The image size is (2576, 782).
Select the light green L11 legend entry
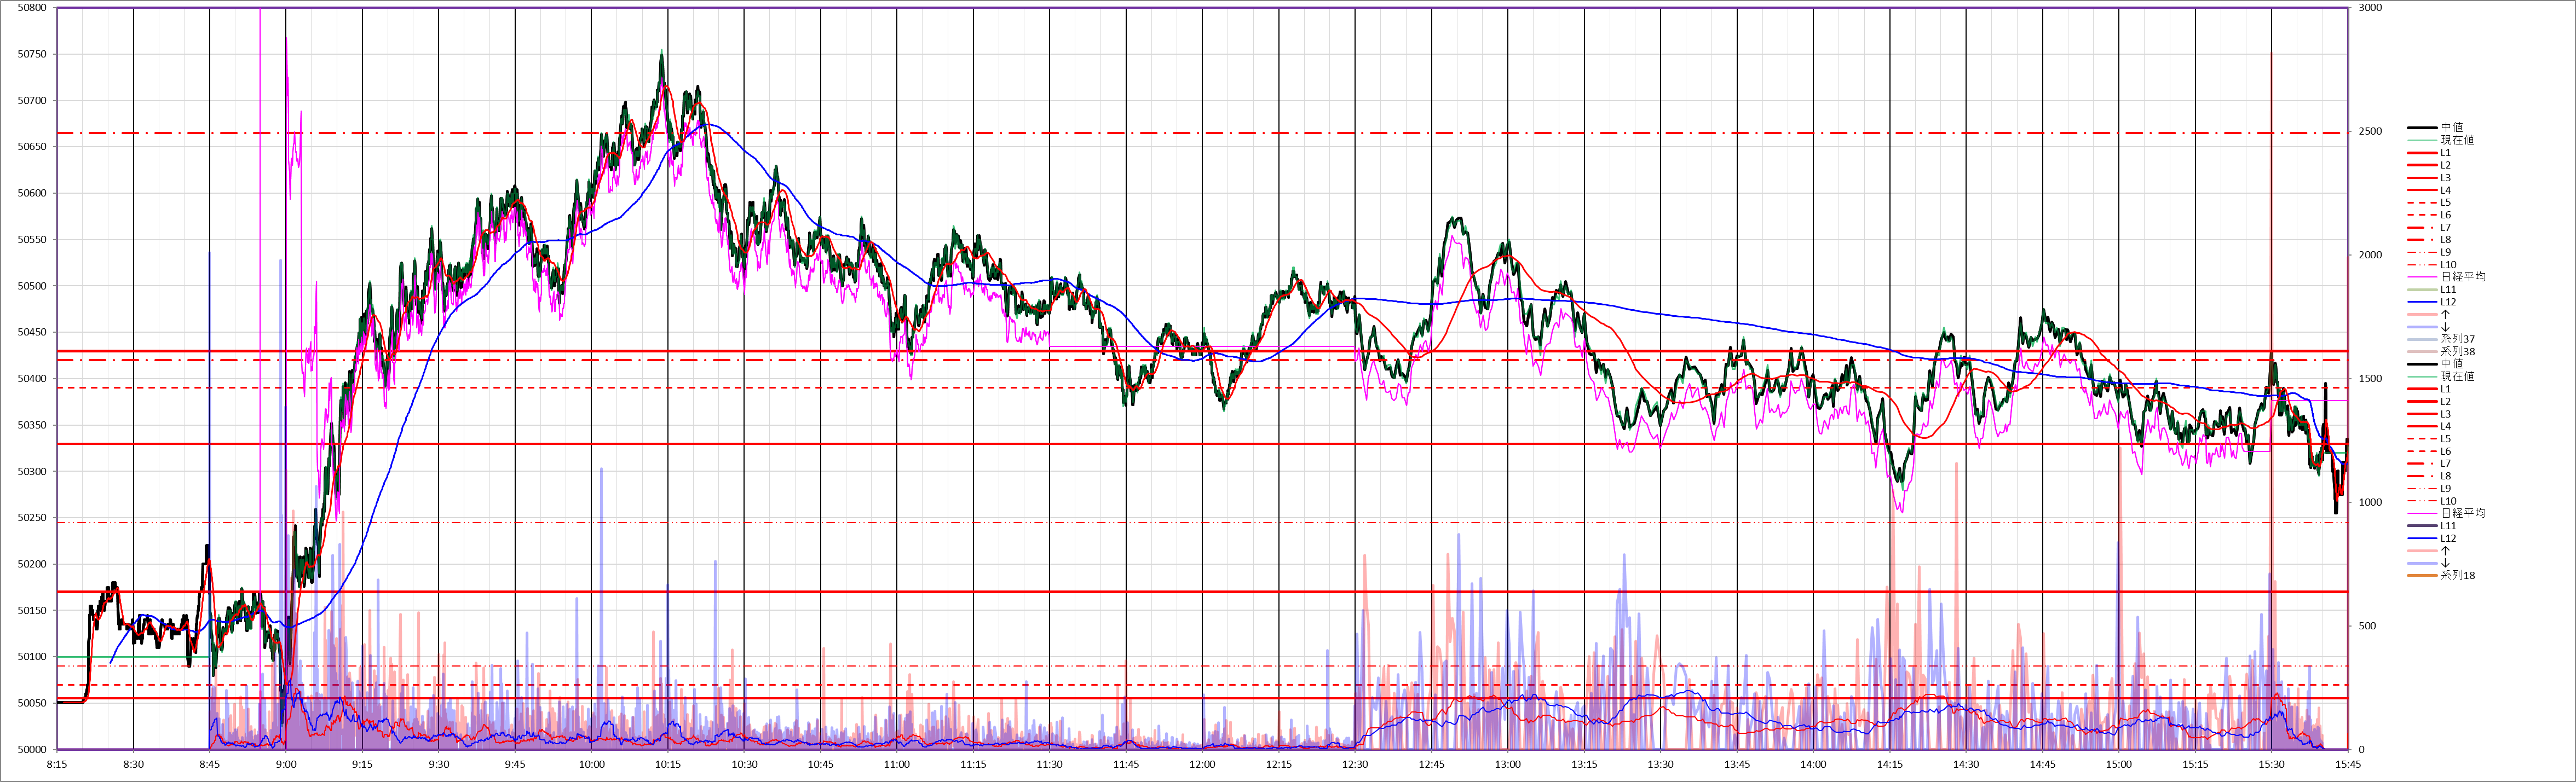pyautogui.click(x=2448, y=290)
